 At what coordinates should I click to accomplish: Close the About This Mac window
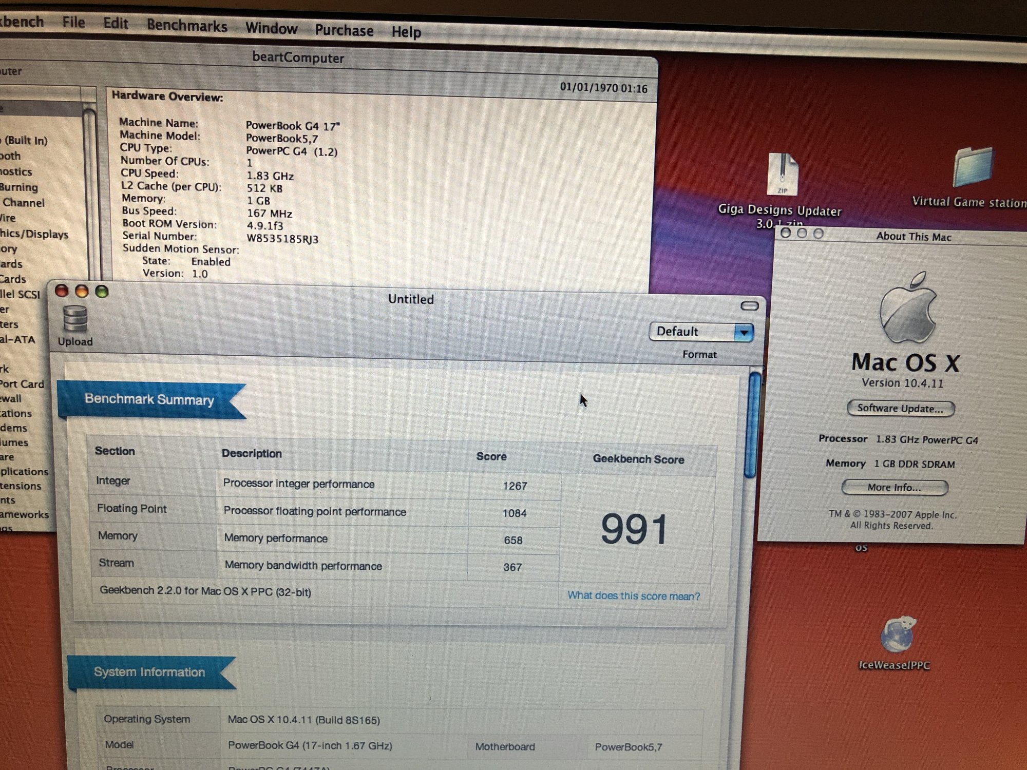[x=785, y=233]
